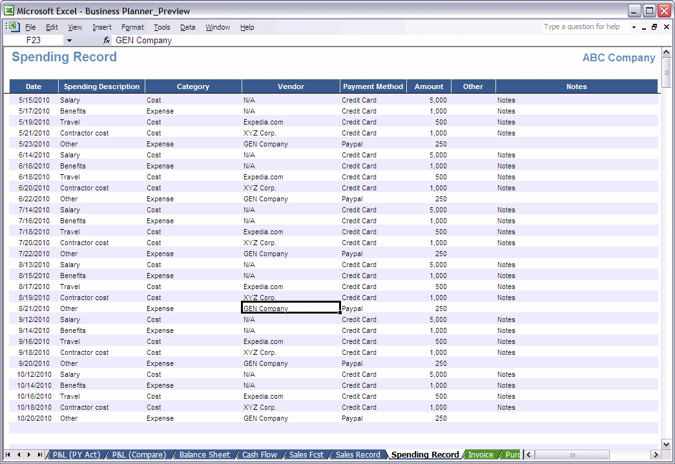Expand the help question box dropdown arrow
Image resolution: width=675 pixels, height=464 pixels.
tap(634, 27)
